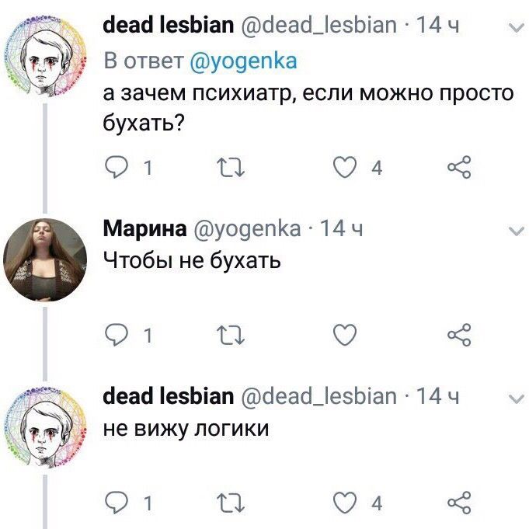Image resolution: width=529 pixels, height=529 pixels.
Task: Open dead lesbian avatar in first tweet
Action: (x=45, y=57)
